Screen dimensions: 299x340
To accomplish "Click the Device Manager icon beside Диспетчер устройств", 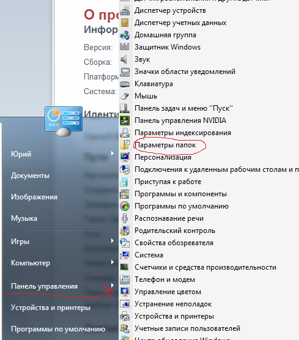I will 125,10.
